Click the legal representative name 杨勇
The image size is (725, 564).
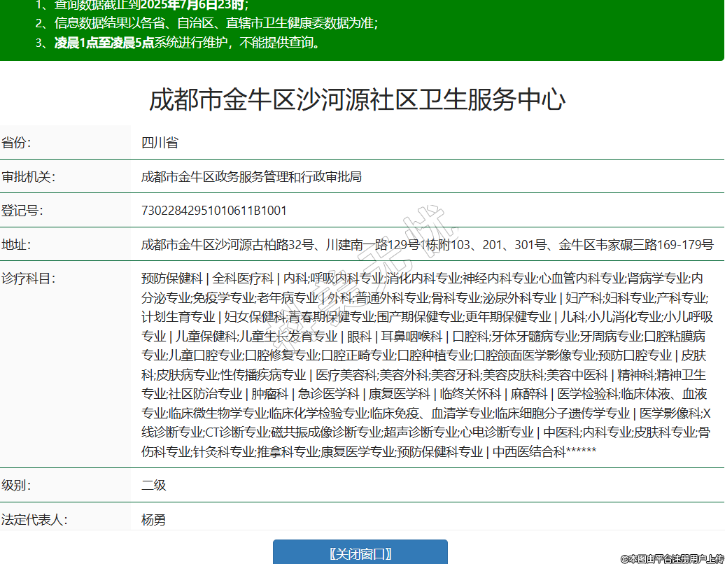pyautogui.click(x=154, y=520)
